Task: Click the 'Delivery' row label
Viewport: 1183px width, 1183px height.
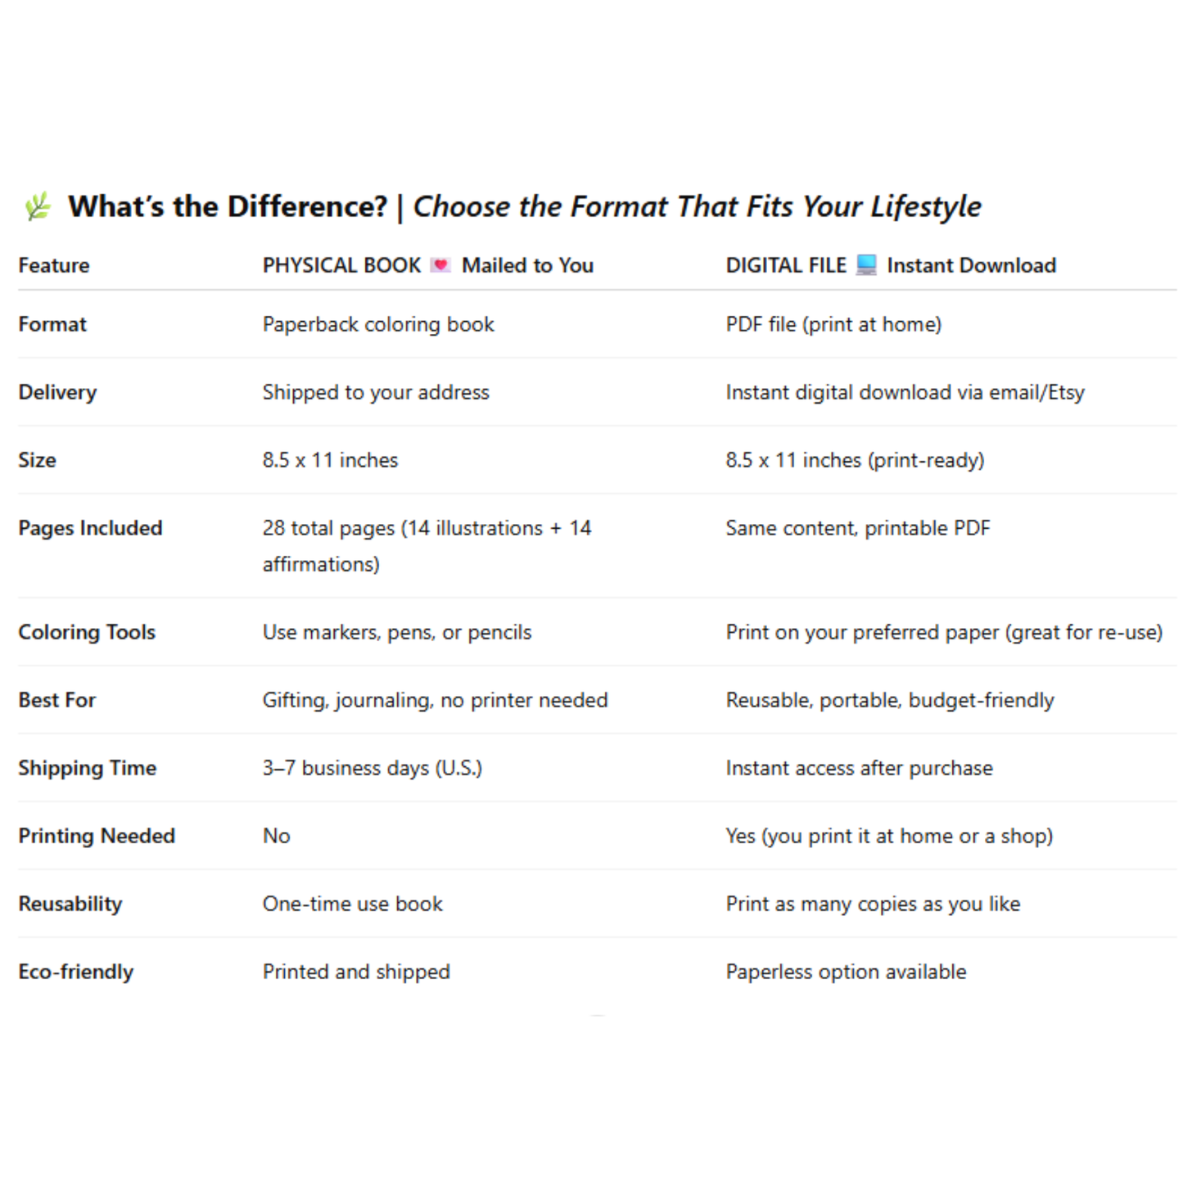Action: (x=57, y=392)
